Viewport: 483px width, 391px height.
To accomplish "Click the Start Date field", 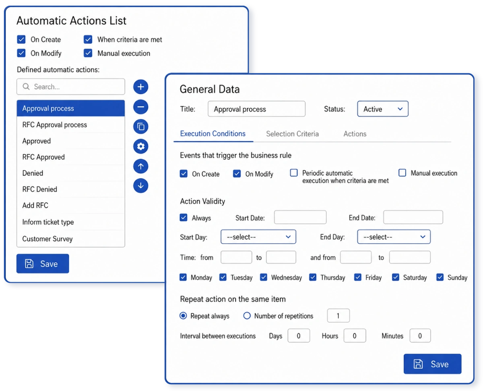I will tap(300, 217).
